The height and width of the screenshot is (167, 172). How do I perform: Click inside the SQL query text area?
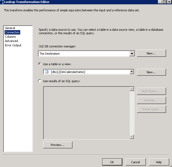[x=86, y=113]
